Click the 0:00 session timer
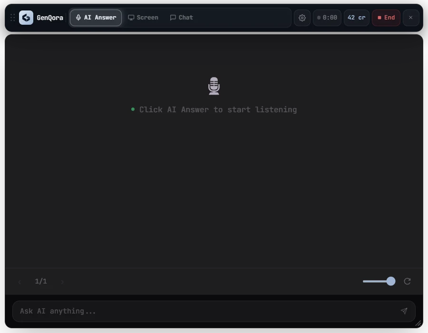The width and height of the screenshot is (428, 333). pyautogui.click(x=327, y=18)
